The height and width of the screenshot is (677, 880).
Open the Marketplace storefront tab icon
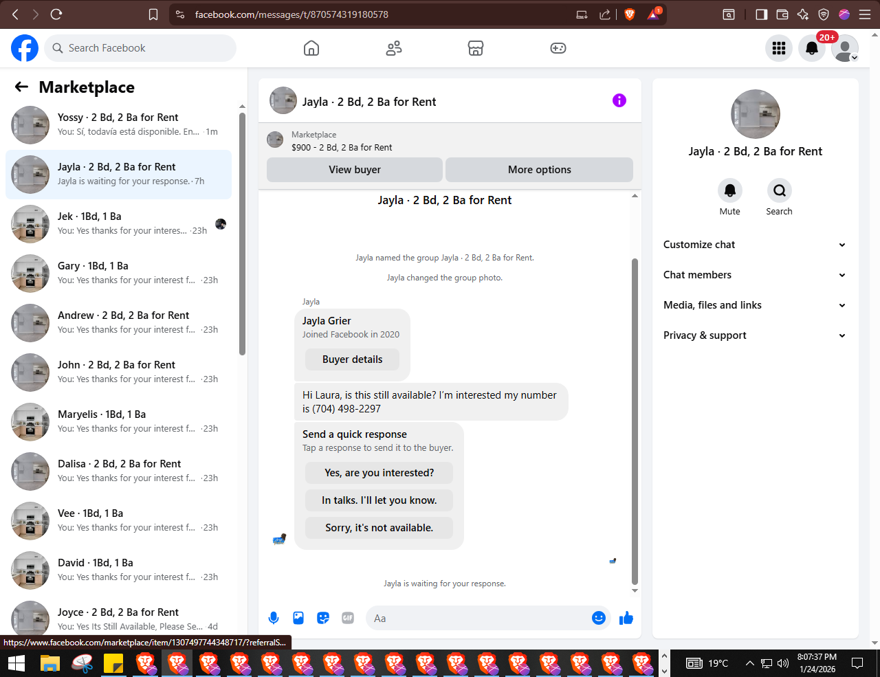click(x=476, y=48)
